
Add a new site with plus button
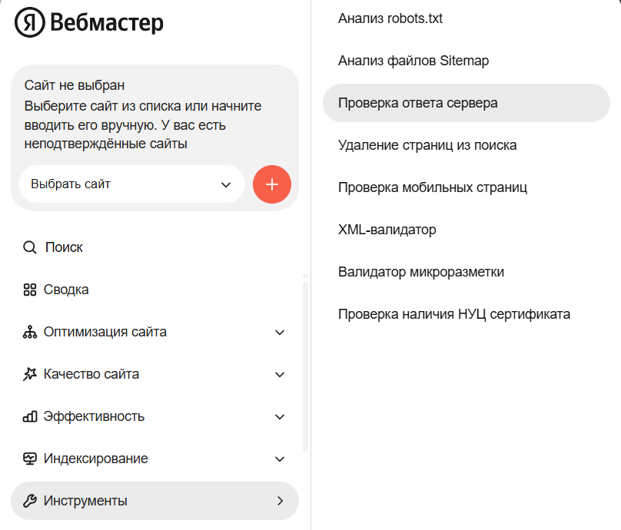(272, 184)
